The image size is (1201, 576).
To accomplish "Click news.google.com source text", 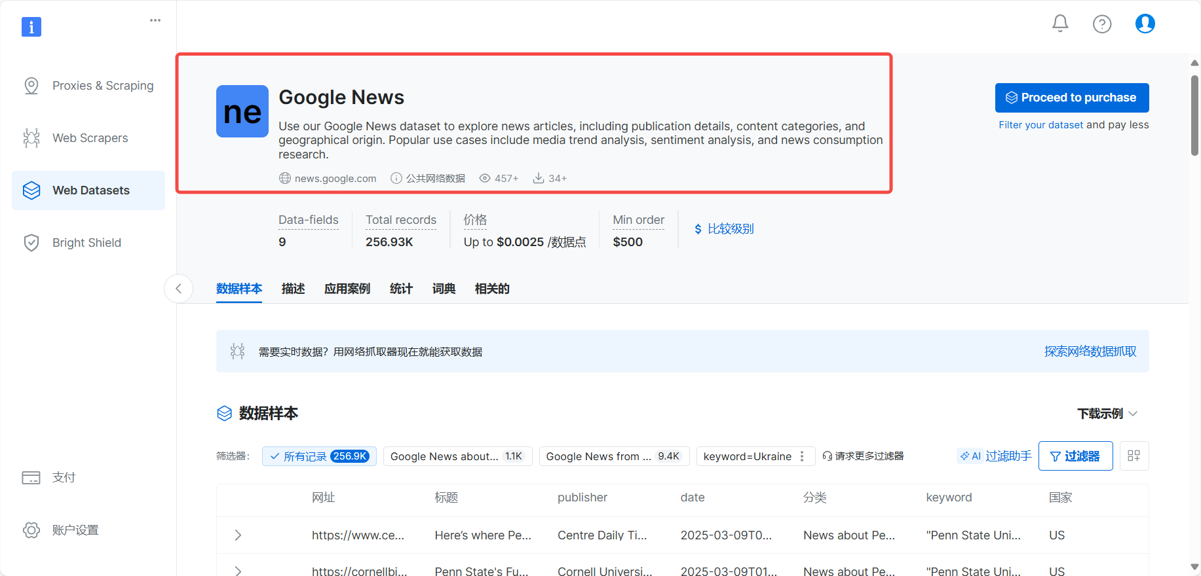I will pyautogui.click(x=335, y=179).
